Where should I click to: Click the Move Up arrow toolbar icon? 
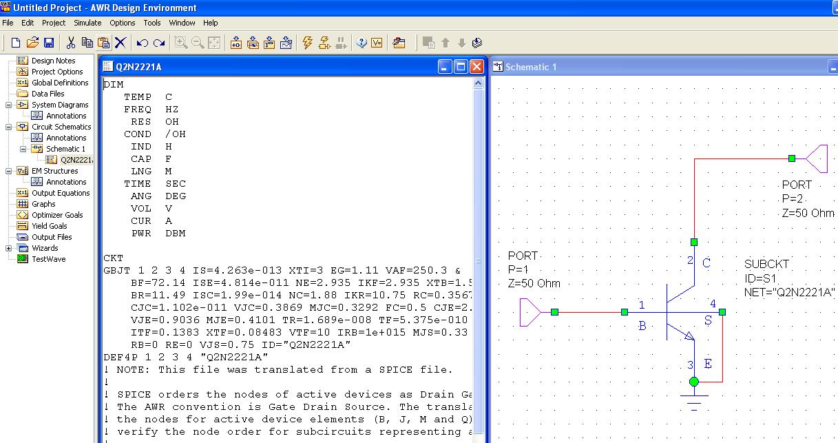[x=446, y=43]
